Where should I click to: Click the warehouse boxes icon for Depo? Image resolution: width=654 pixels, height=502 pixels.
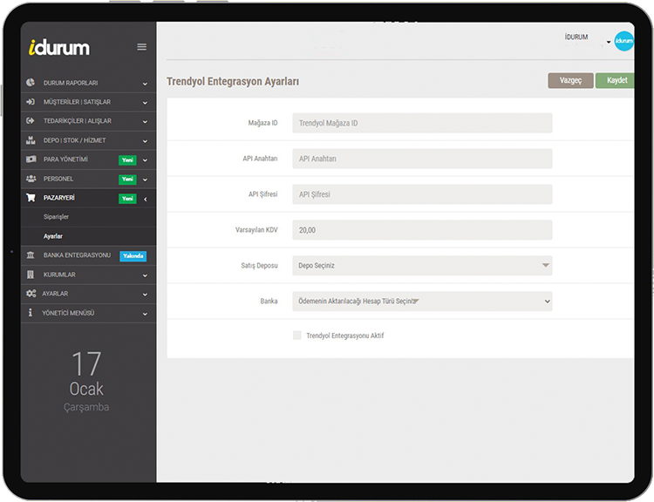[31, 140]
